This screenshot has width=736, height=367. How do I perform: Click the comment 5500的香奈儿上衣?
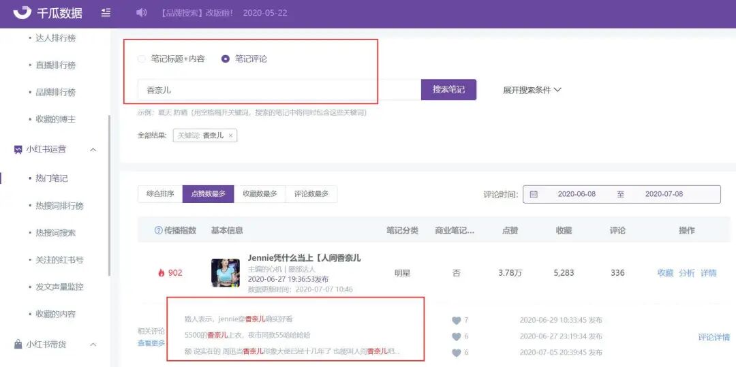tap(247, 336)
